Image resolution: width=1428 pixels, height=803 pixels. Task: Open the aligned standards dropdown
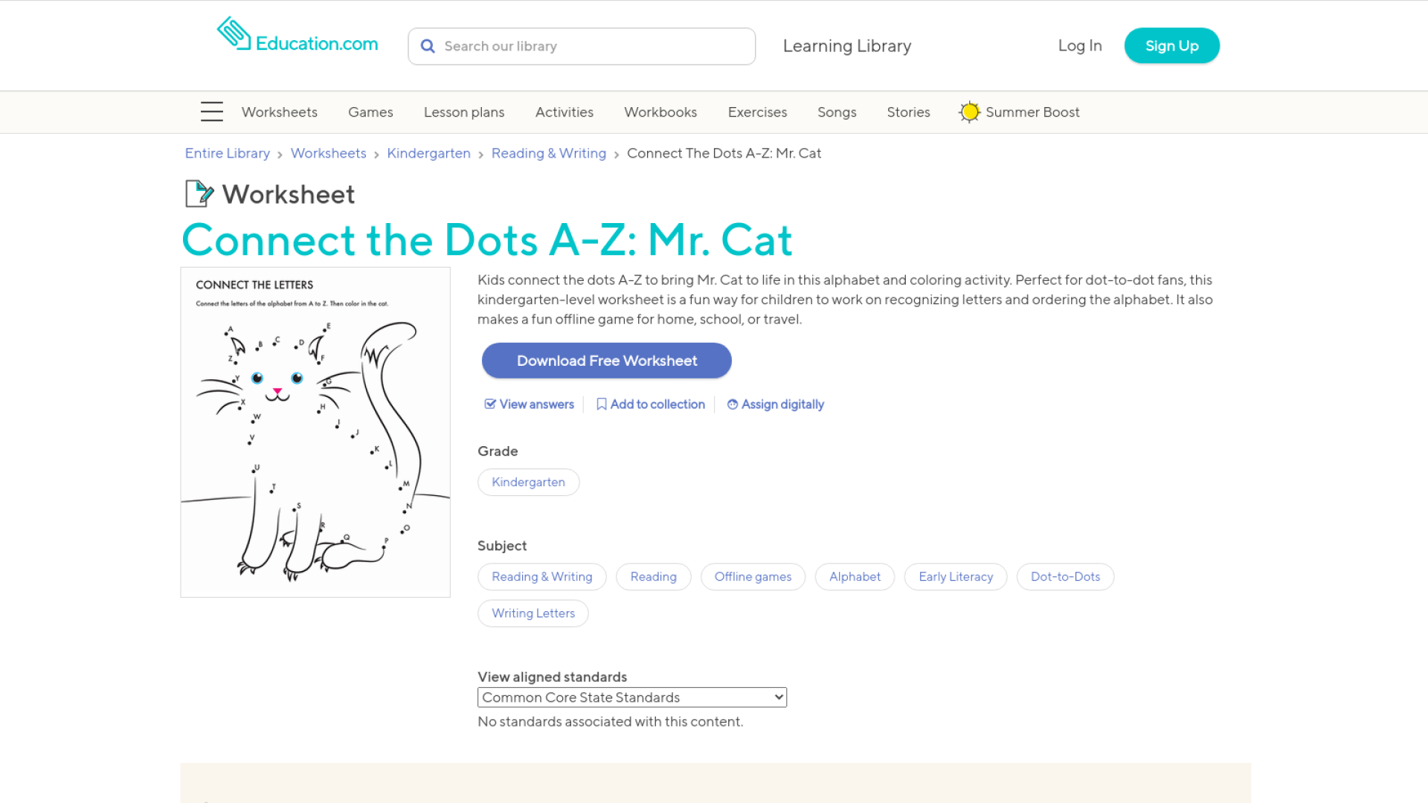click(x=631, y=697)
